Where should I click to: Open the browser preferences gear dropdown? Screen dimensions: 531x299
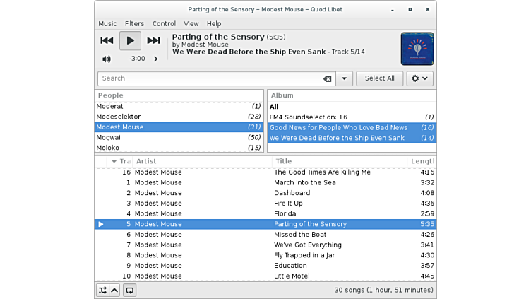(419, 78)
